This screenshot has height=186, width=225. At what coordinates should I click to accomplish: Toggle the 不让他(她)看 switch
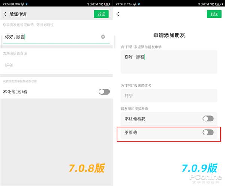pyautogui.click(x=104, y=91)
